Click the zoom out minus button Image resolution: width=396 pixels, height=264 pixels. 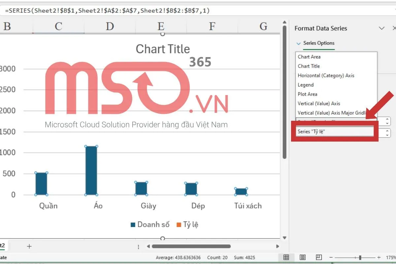tap(331, 257)
